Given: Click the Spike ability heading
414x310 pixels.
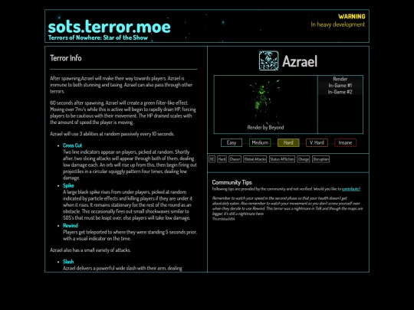Looking at the screenshot, I should pos(68,185).
